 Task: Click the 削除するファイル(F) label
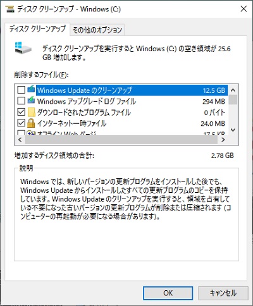(41, 75)
